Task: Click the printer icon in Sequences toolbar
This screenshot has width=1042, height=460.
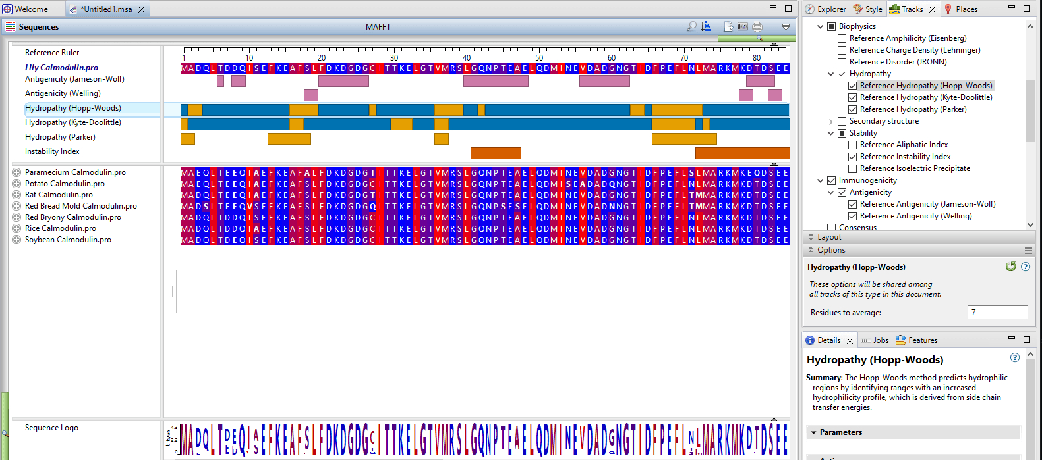Action: [757, 26]
